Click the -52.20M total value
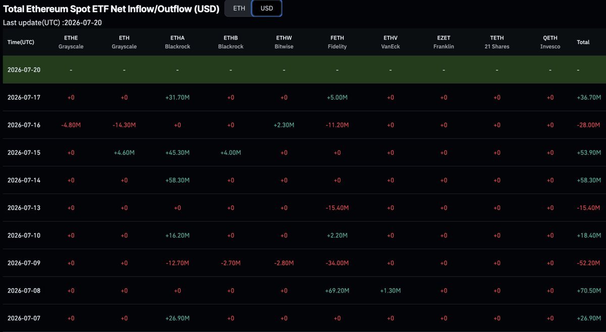 [x=588, y=263]
